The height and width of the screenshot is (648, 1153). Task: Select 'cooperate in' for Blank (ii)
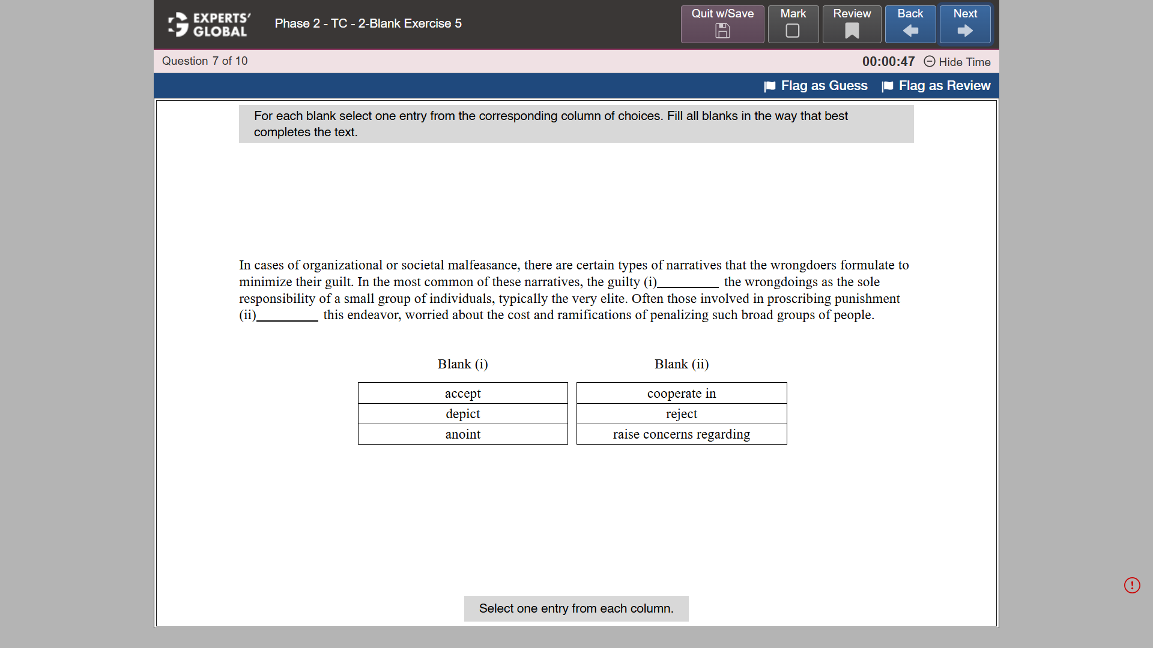click(682, 394)
